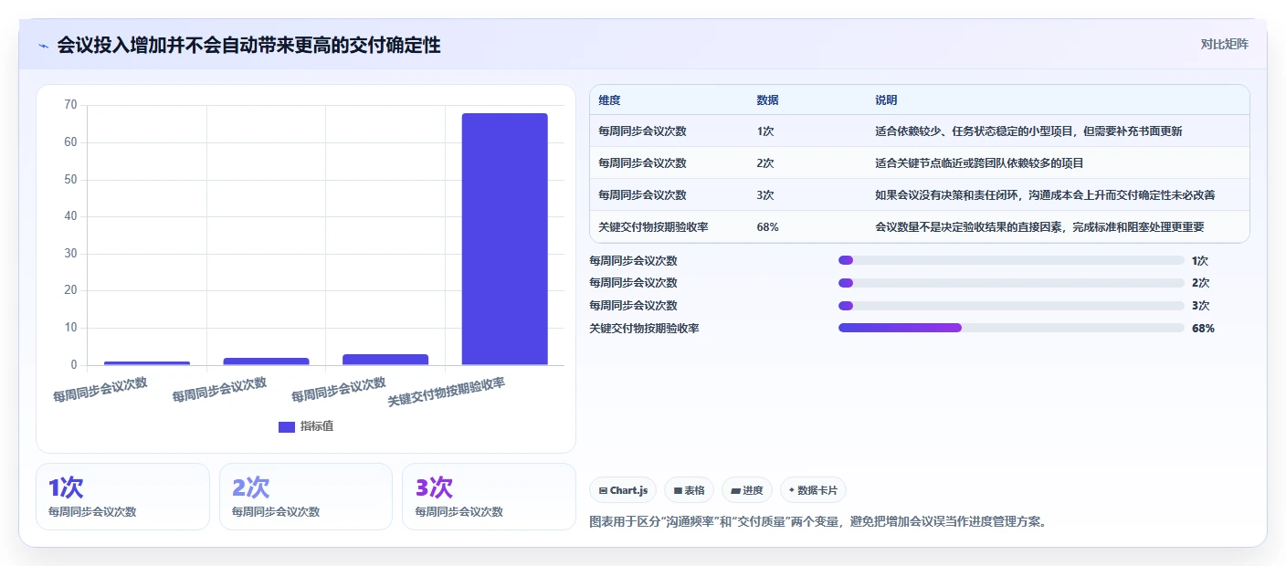Open the 3次 KPI card below the chart
Screen dimensions: 1286x566
pos(489,497)
